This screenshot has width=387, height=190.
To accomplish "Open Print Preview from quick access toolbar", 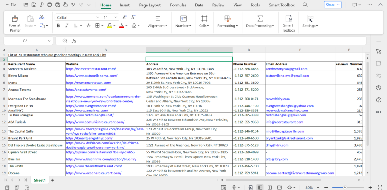I will click(x=57, y=5).
